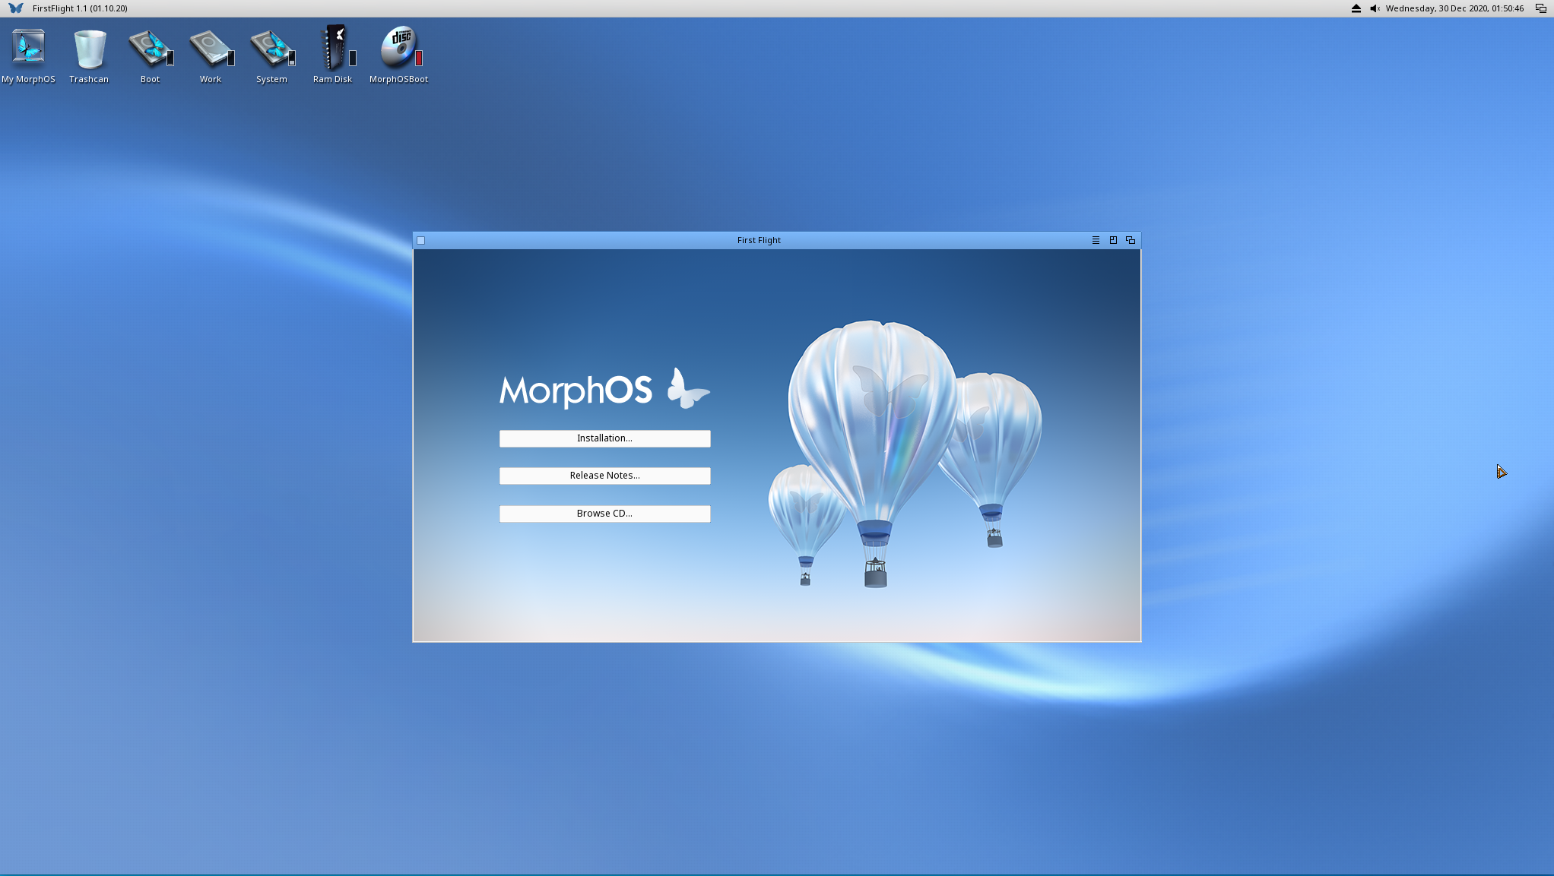
Task: Send First Flight window behind with depth gadget
Action: tap(1131, 240)
